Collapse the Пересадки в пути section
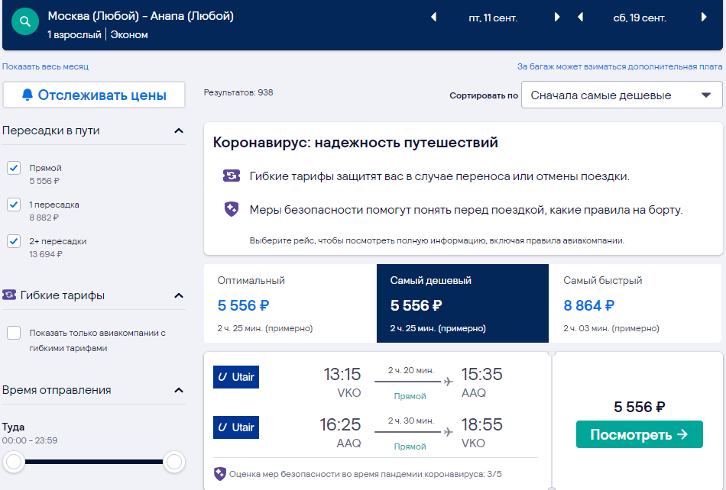 (x=179, y=131)
